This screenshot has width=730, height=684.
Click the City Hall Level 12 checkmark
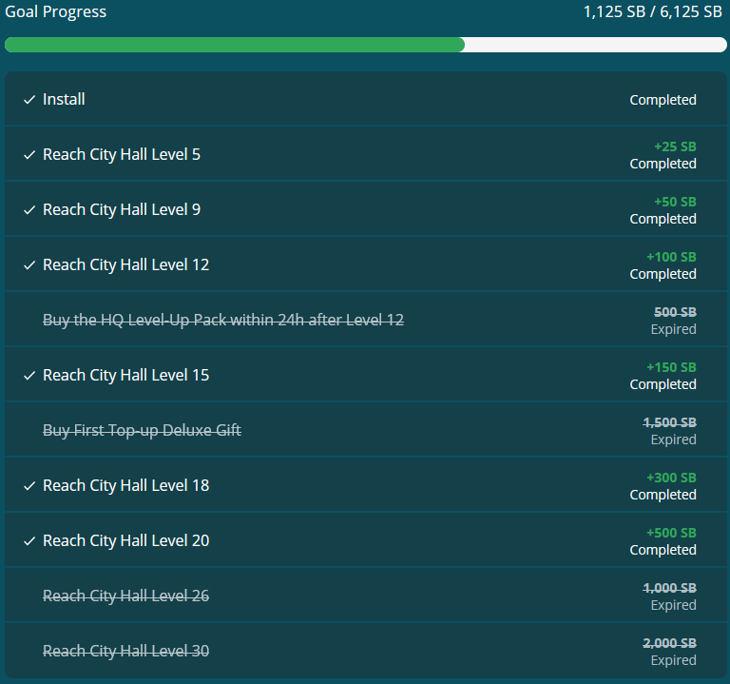pos(29,265)
